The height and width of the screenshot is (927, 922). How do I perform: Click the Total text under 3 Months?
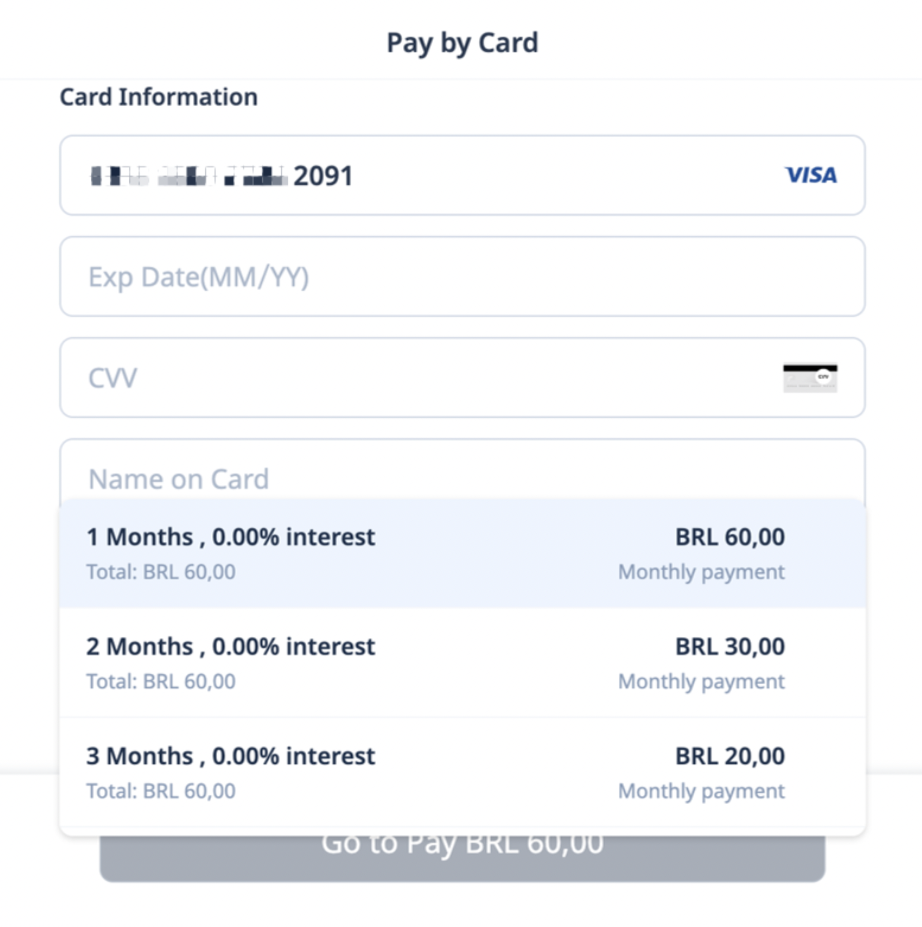click(x=161, y=791)
